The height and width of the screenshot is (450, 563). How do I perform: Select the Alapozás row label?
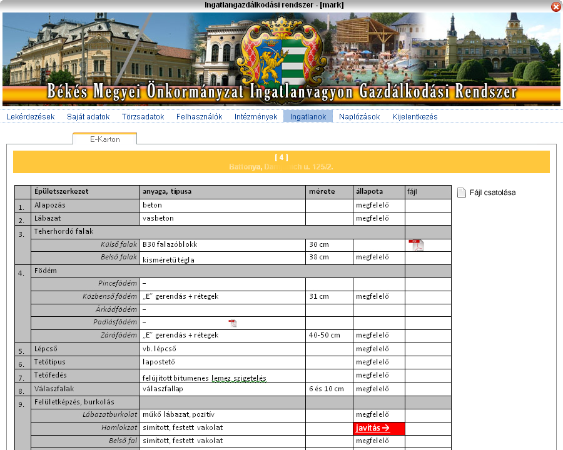click(85, 206)
